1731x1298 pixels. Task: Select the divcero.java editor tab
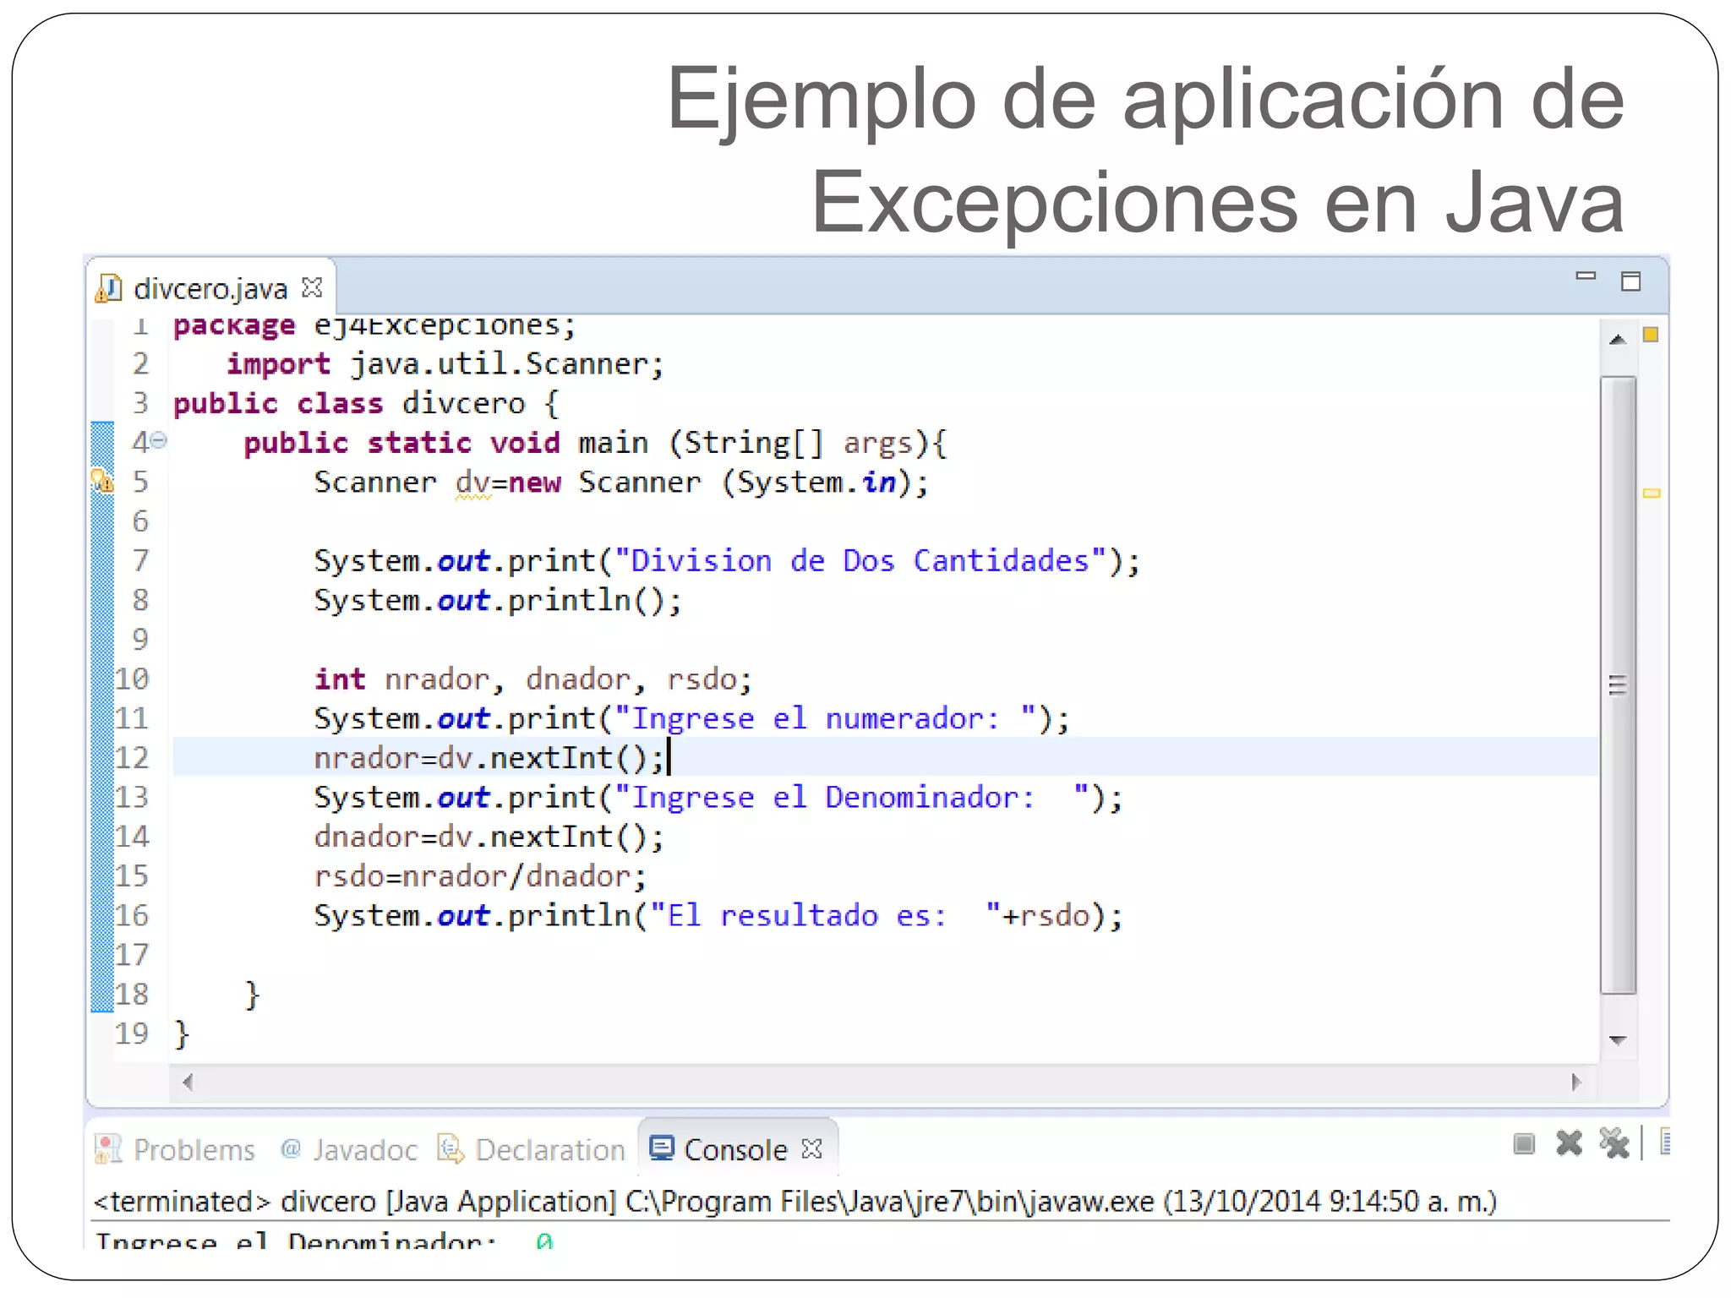tap(211, 288)
